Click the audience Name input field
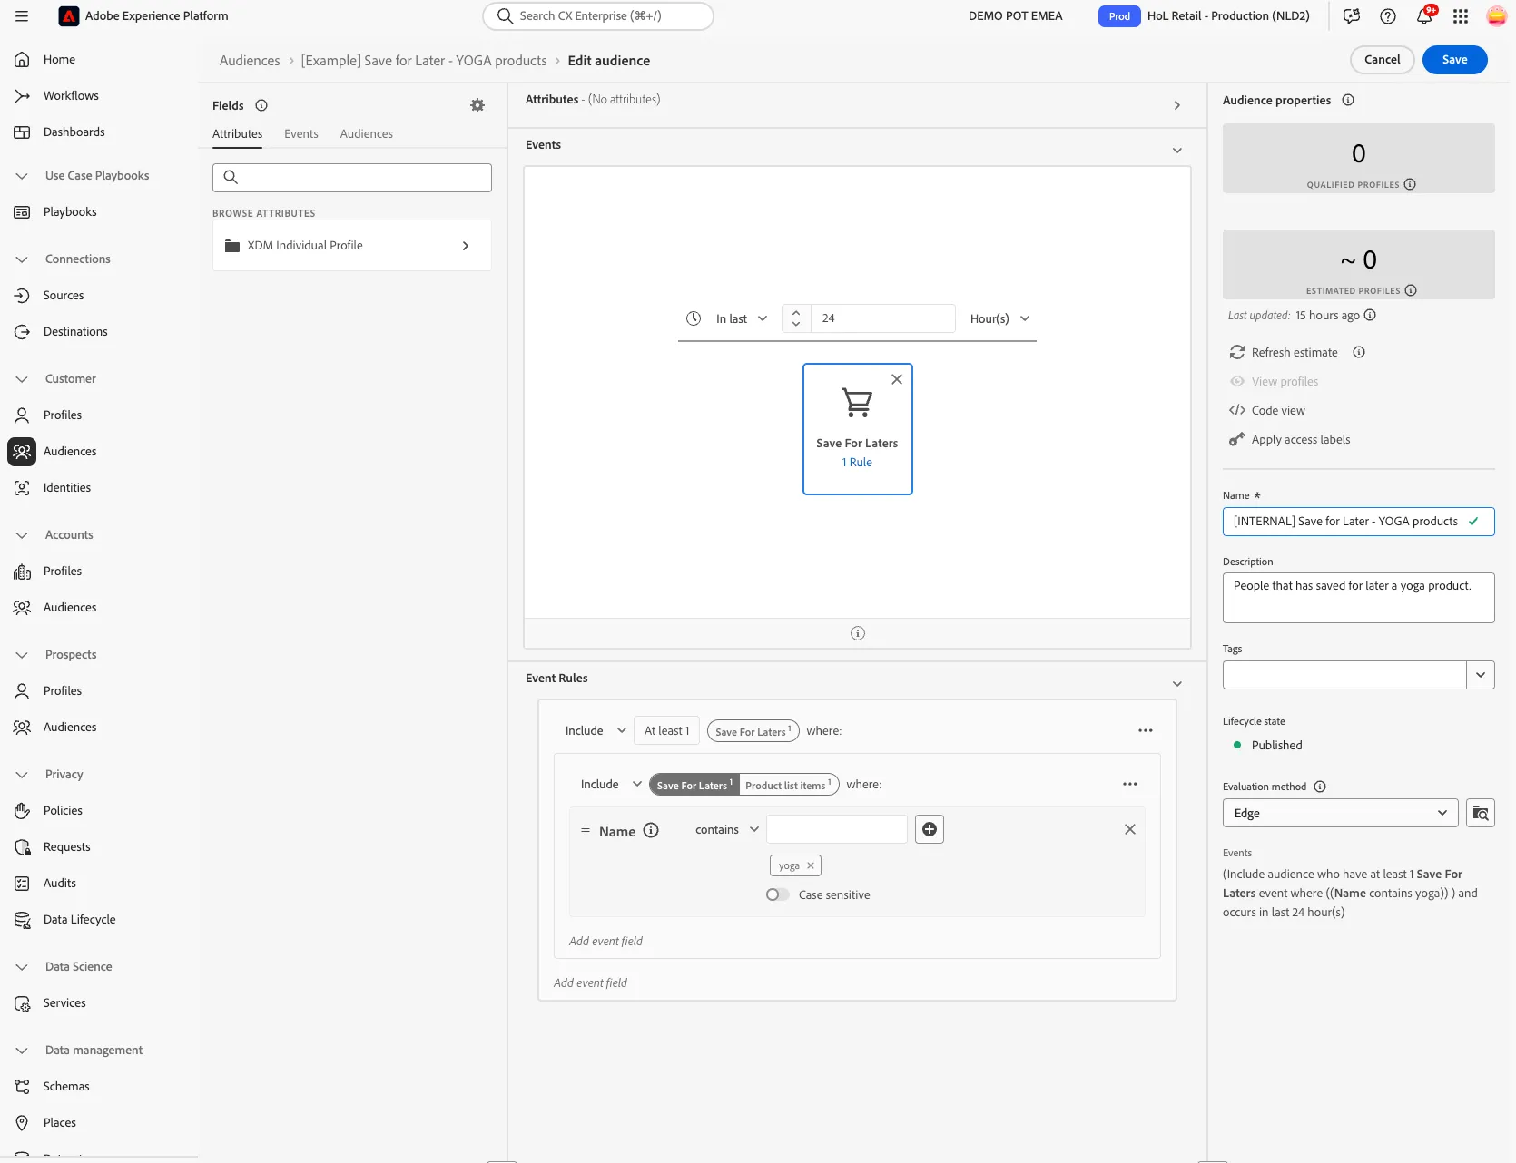The image size is (1516, 1163). pyautogui.click(x=1358, y=522)
